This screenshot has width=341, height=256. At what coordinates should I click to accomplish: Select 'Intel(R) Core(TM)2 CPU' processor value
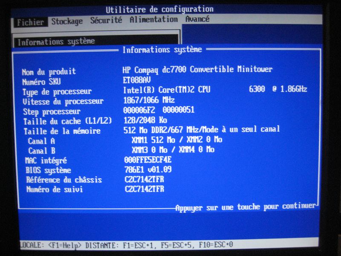pos(167,90)
